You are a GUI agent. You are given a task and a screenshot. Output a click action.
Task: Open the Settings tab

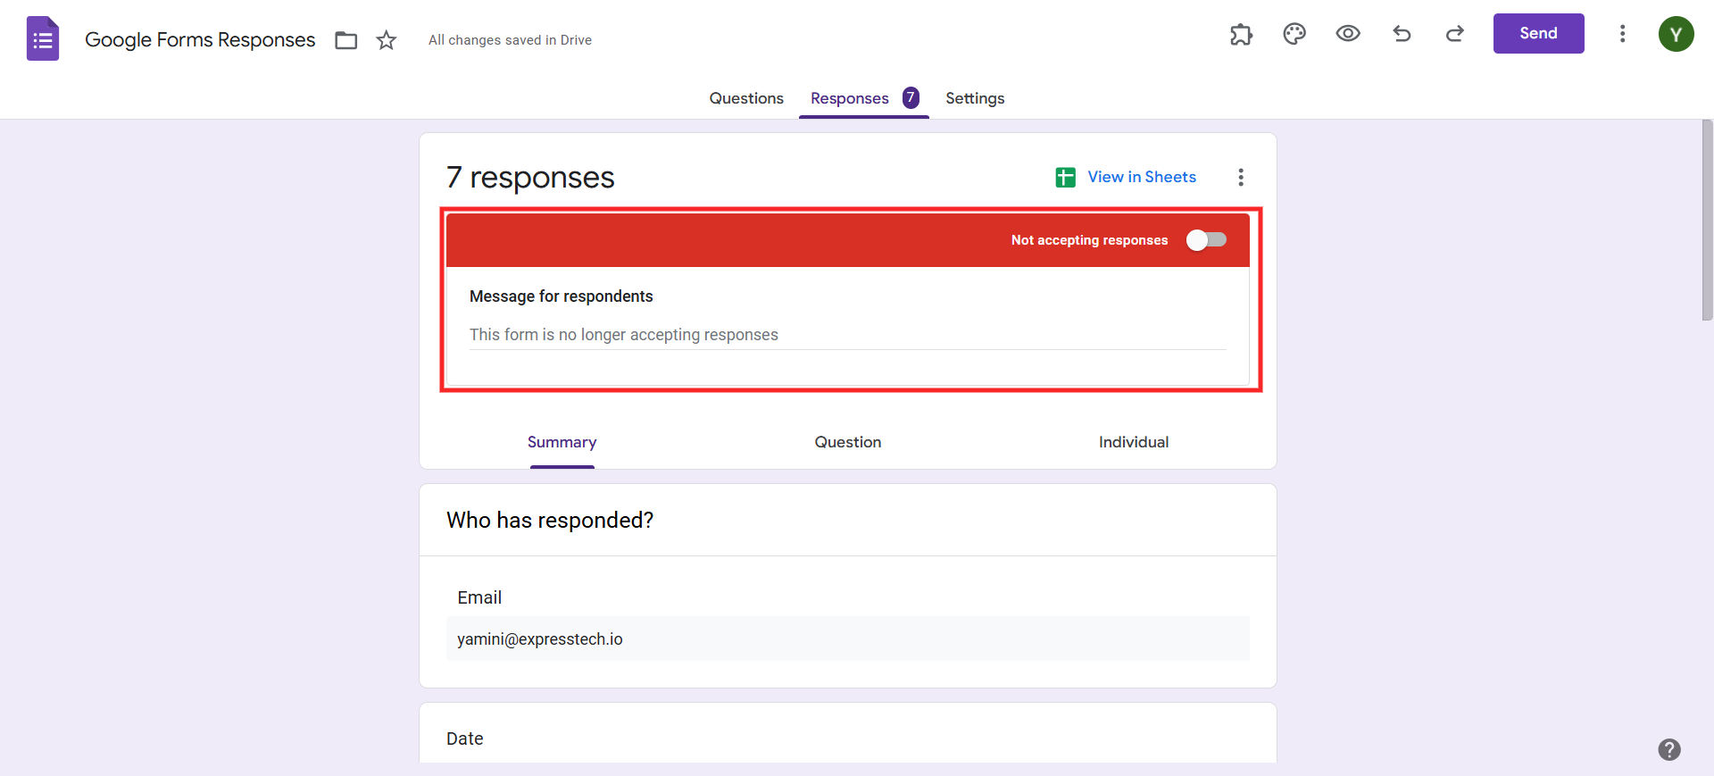[x=975, y=98]
